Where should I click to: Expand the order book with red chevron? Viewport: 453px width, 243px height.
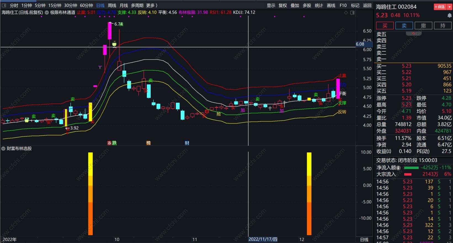tap(413, 33)
